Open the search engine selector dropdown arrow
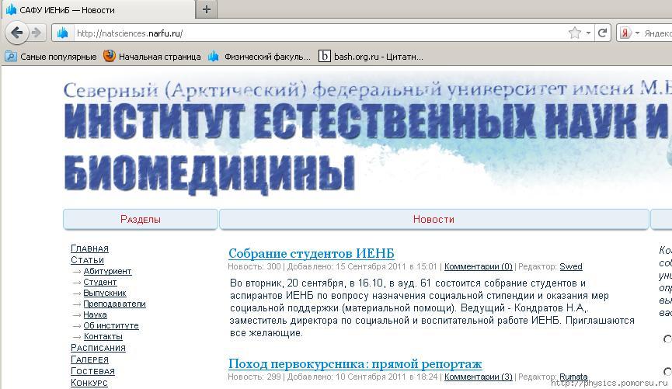This screenshot has height=389, width=672. pos(637,33)
